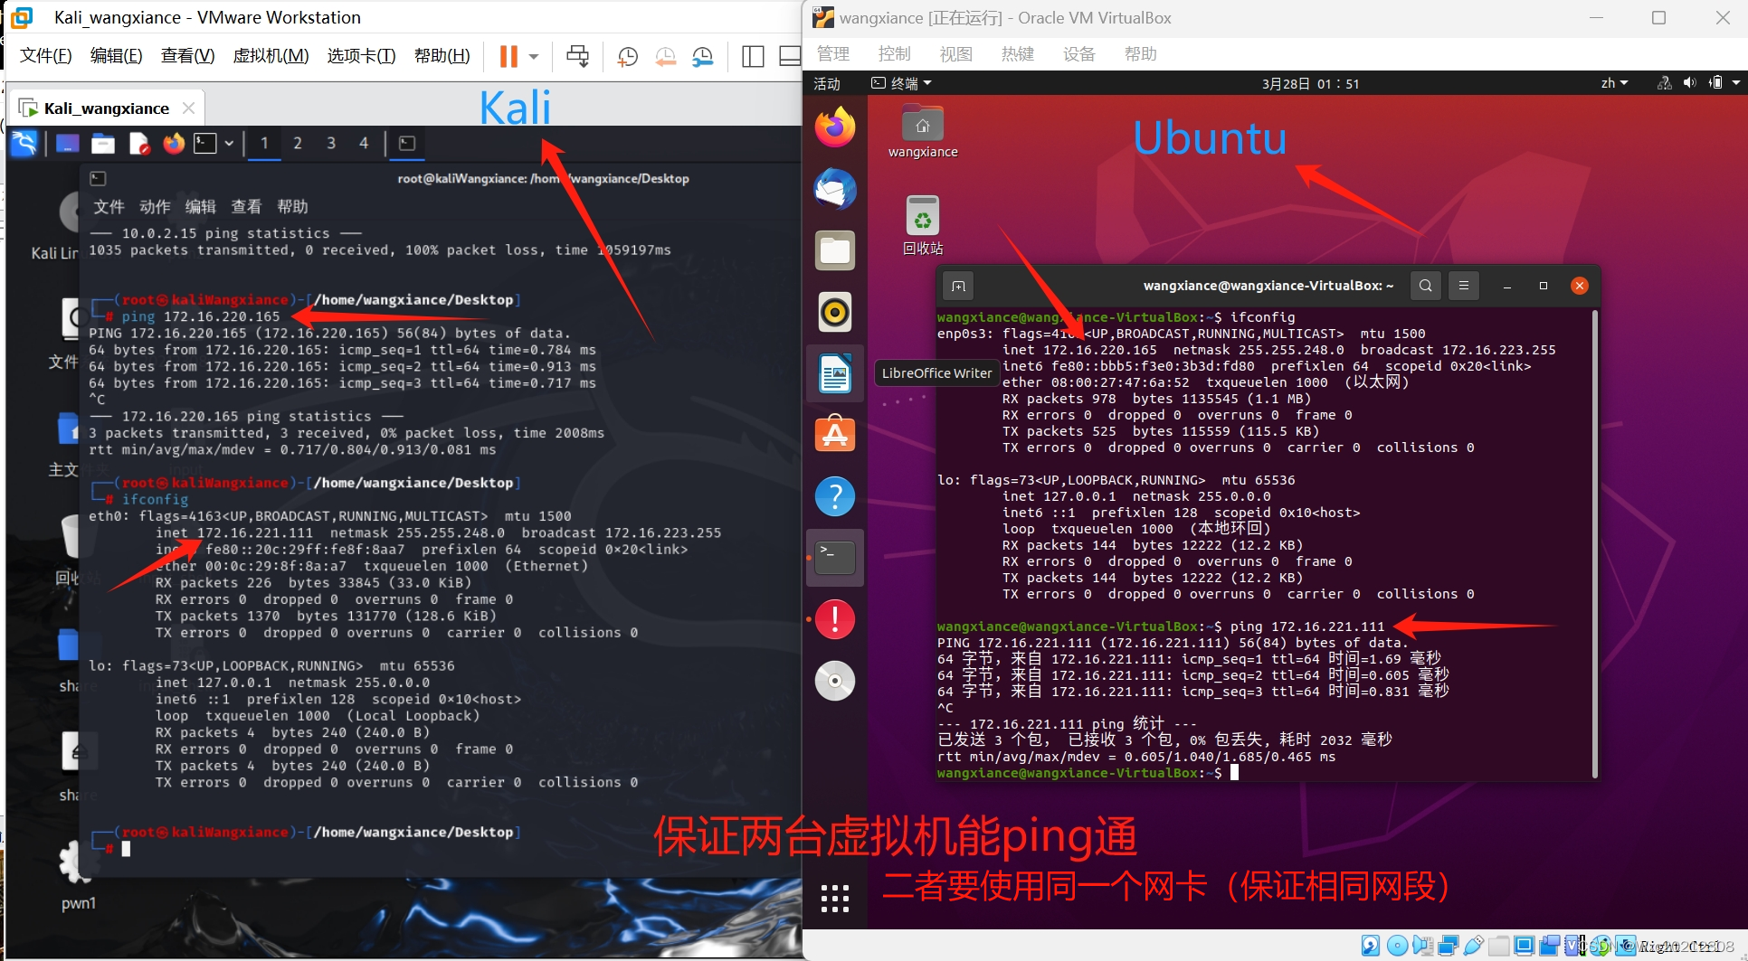The image size is (1748, 961).
Task: Launch Firefox from the Kali panel
Action: click(174, 143)
